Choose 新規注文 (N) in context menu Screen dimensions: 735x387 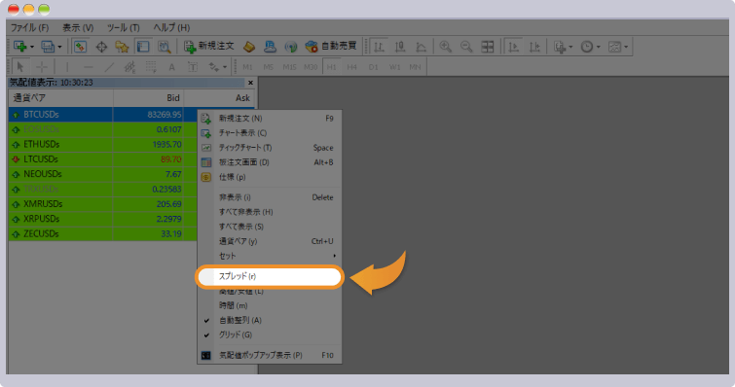point(270,119)
